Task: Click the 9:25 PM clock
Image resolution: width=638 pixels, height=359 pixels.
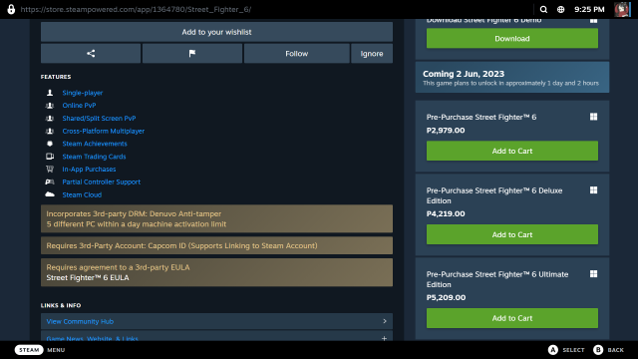Action: (x=589, y=9)
